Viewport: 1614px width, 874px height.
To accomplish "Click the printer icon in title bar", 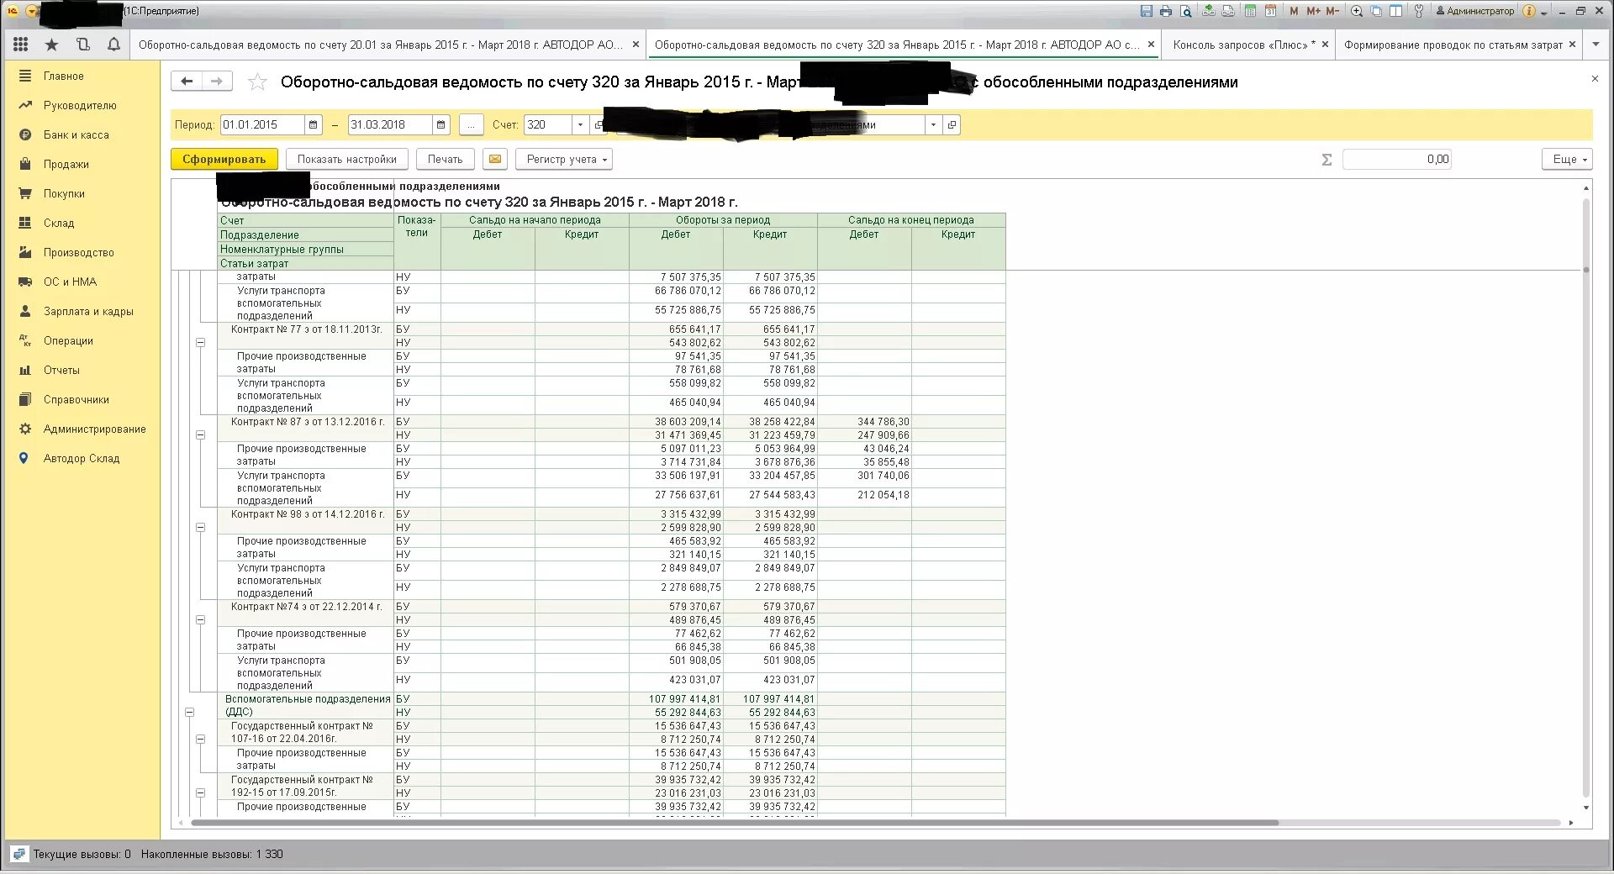I will pos(1166,11).
